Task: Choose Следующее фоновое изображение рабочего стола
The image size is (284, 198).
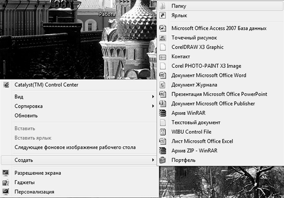Action: click(75, 148)
